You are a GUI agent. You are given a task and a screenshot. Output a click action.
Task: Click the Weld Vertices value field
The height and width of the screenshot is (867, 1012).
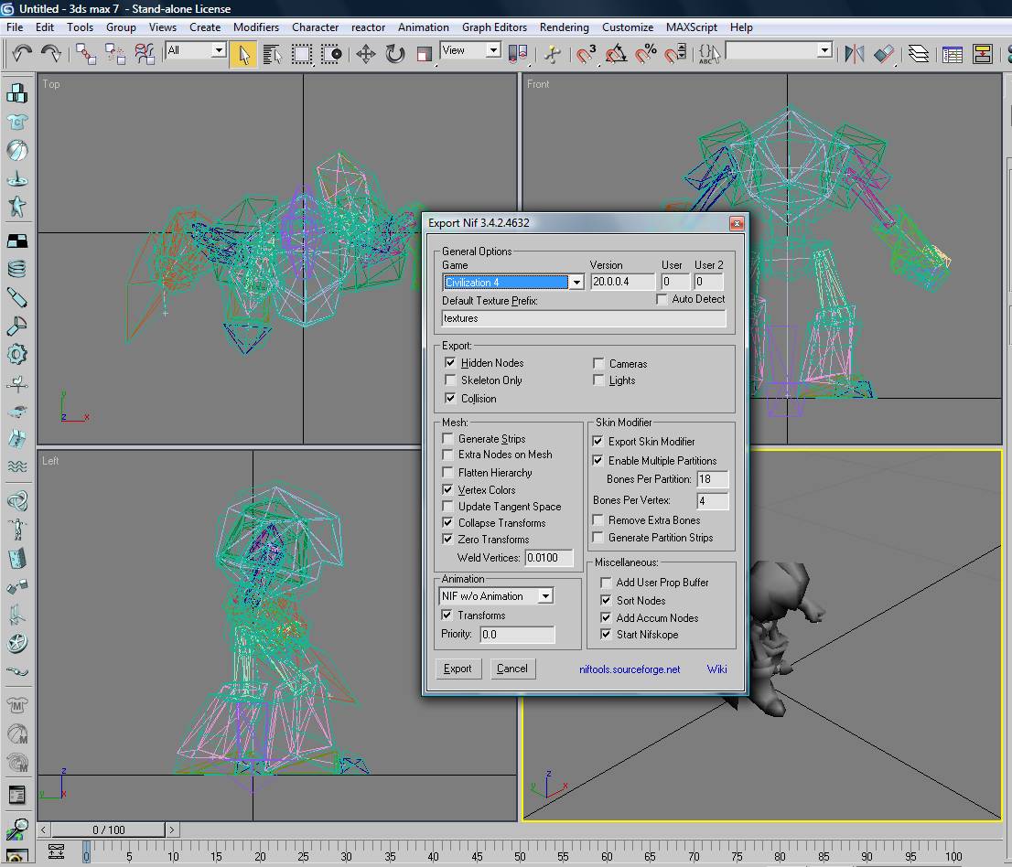549,557
